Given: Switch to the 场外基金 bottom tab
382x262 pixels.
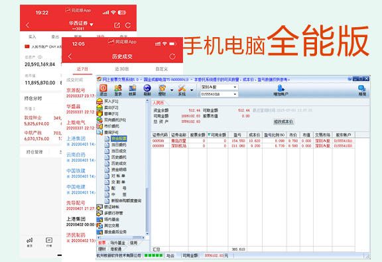Looking at the screenshot, I should (x=117, y=243).
